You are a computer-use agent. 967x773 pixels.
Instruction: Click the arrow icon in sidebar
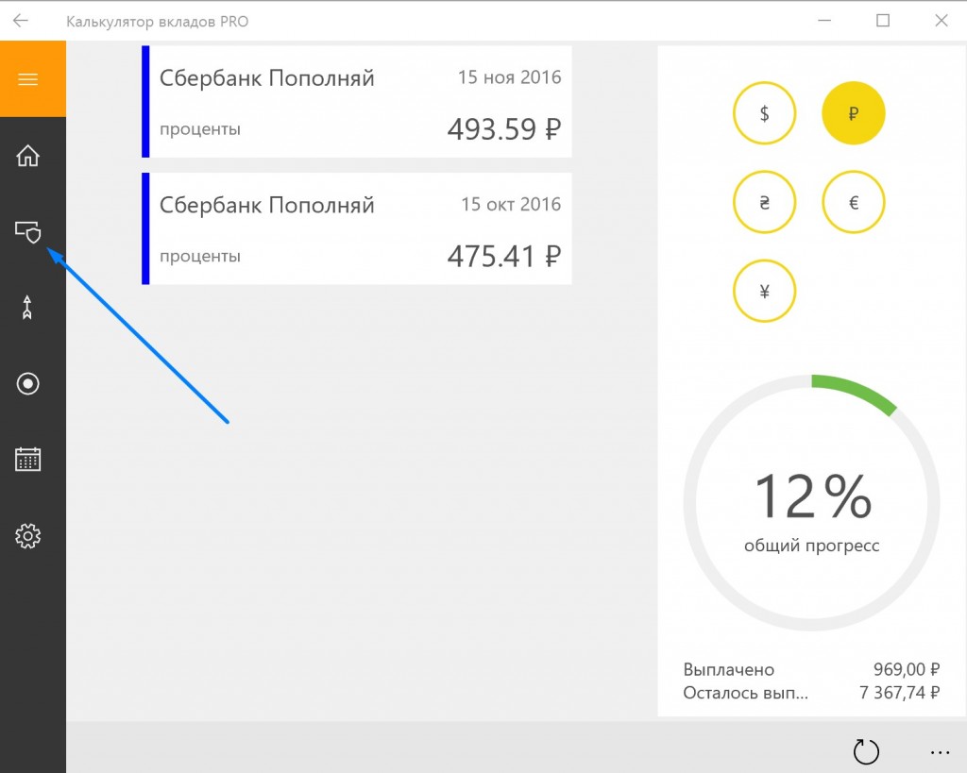(28, 308)
